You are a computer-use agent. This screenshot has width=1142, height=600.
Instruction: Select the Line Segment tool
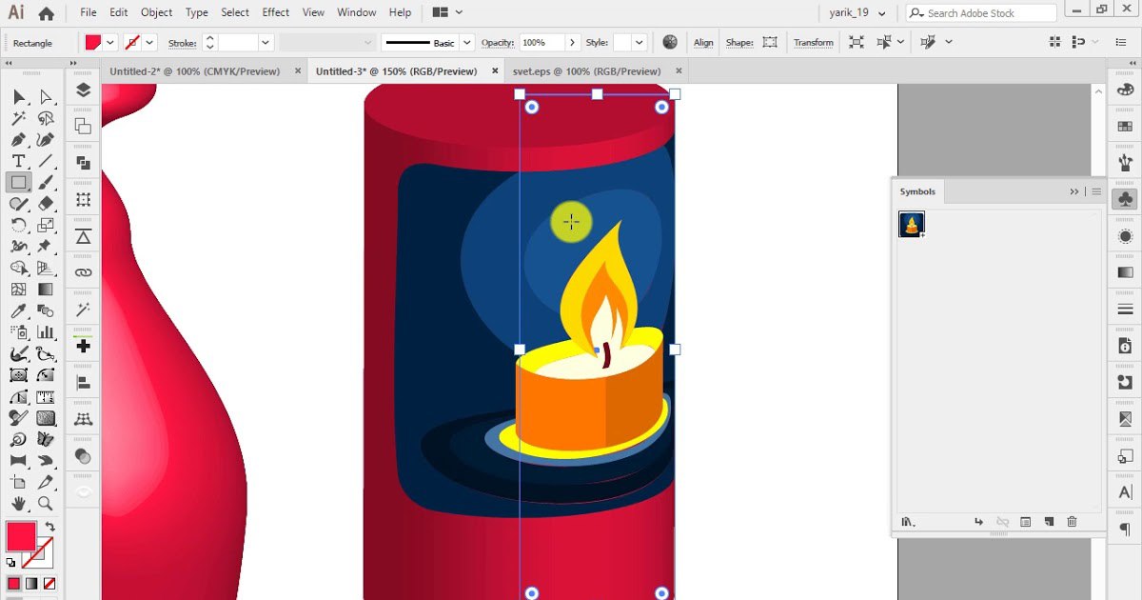click(x=46, y=161)
